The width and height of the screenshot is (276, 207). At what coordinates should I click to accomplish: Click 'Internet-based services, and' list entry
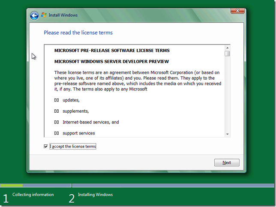pyautogui.click(x=91, y=122)
